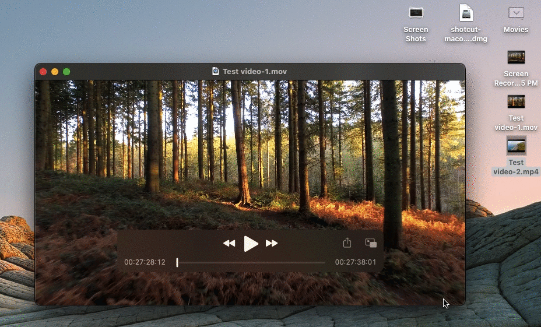Click the playhead on the progress slider
This screenshot has height=327, width=541.
tap(177, 262)
